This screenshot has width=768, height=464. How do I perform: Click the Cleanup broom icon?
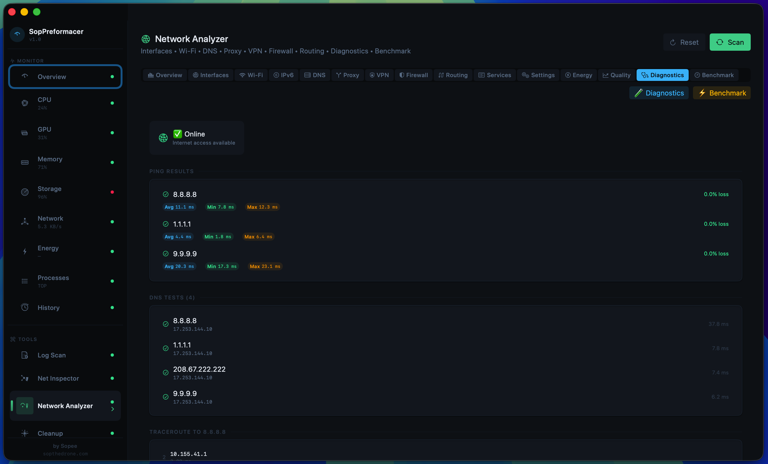(x=25, y=433)
